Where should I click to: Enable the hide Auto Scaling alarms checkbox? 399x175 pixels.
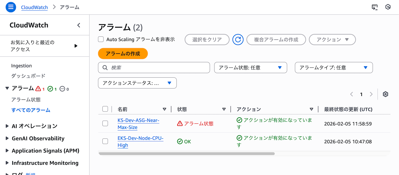[x=101, y=39]
